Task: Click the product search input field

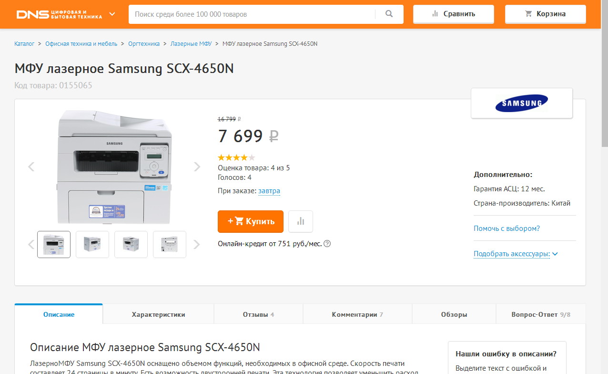Action: coord(252,14)
